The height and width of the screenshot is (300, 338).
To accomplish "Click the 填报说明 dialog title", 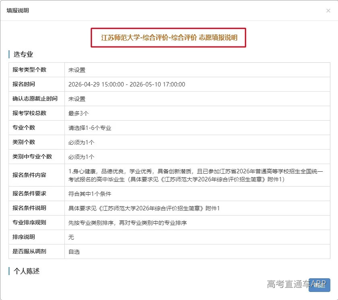I will tap(18, 10).
